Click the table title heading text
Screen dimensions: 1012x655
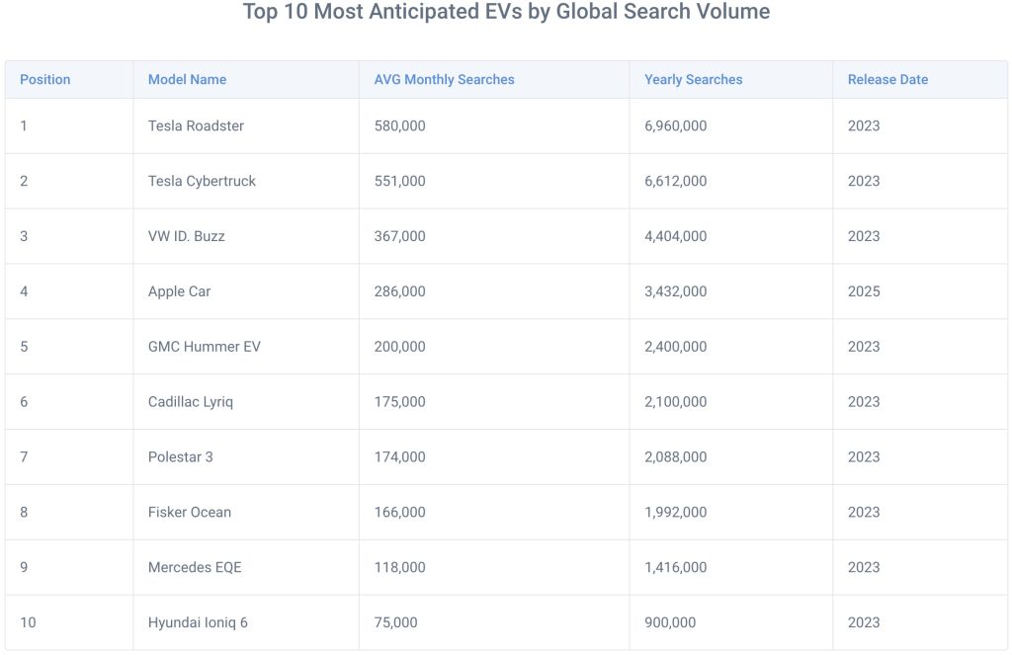pyautogui.click(x=506, y=12)
